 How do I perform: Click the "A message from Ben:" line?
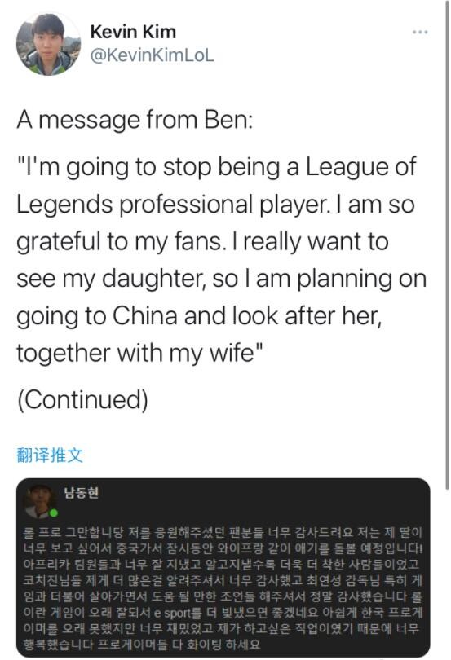tap(135, 120)
